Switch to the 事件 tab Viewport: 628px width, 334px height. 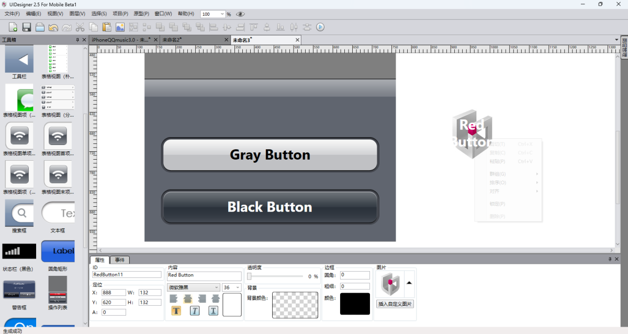tap(120, 260)
